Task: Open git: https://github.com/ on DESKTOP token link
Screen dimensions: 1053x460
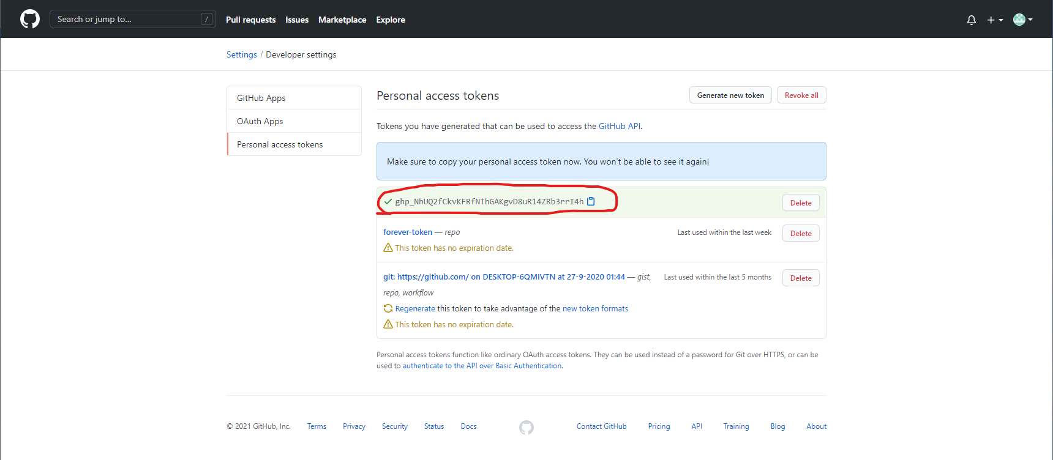Action: click(x=504, y=276)
